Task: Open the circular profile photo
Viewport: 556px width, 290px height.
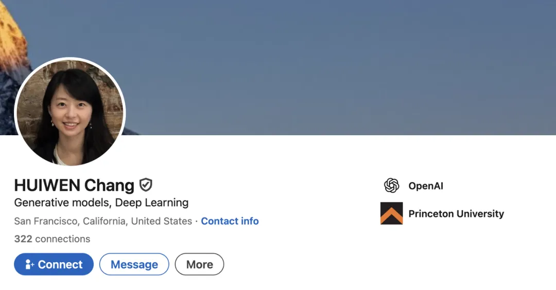Action: [x=70, y=112]
